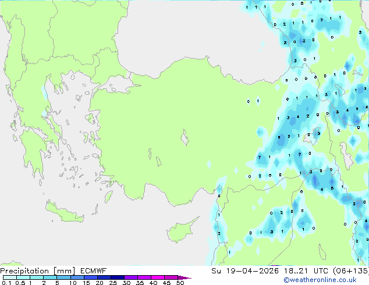Screen dimensions: 369x285
Task: Open the weatheronline.co.uk copyright link
Action: [x=320, y=280]
